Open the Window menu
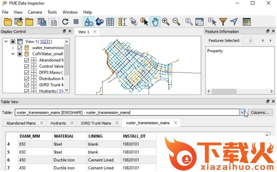The height and width of the screenshot is (172, 277). click(x=70, y=12)
